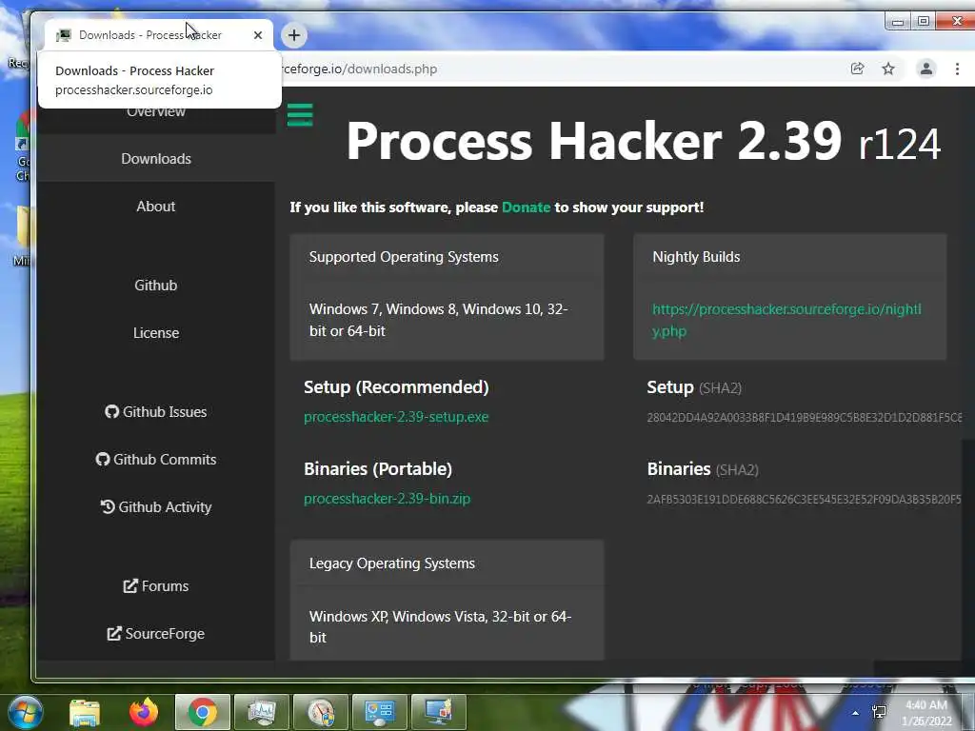Click the Setup SHA2 hash value
The width and height of the screenshot is (975, 731).
pyautogui.click(x=804, y=418)
